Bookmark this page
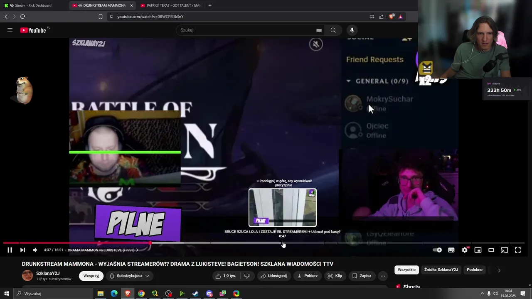The image size is (532, 299). 101,17
